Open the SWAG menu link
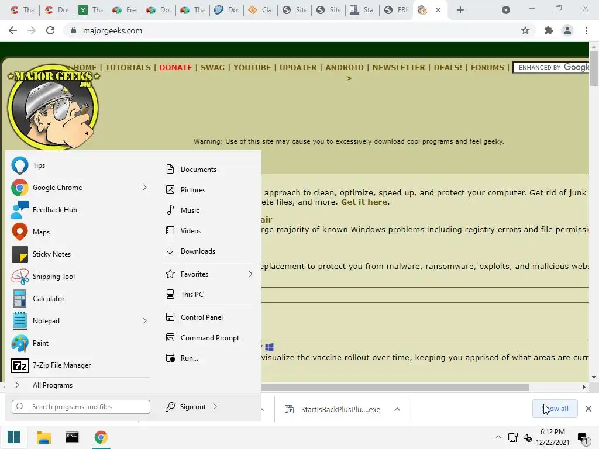 point(212,68)
